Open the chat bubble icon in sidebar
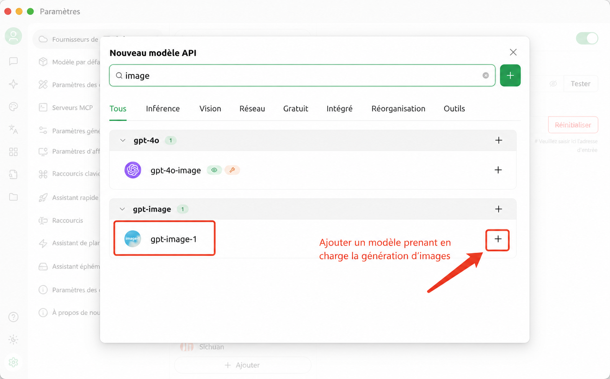610x379 pixels. pyautogui.click(x=13, y=61)
